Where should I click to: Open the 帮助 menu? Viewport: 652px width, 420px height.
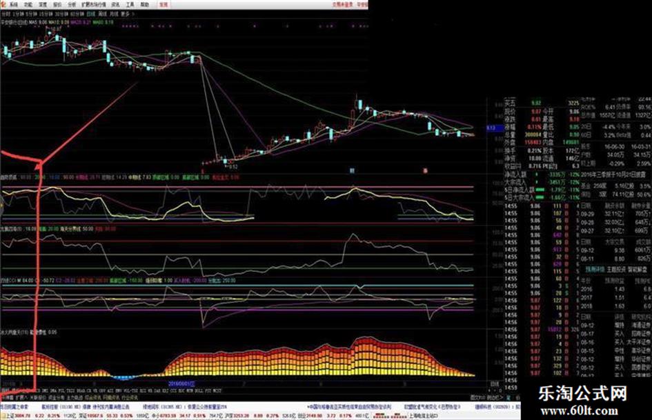[x=144, y=5]
